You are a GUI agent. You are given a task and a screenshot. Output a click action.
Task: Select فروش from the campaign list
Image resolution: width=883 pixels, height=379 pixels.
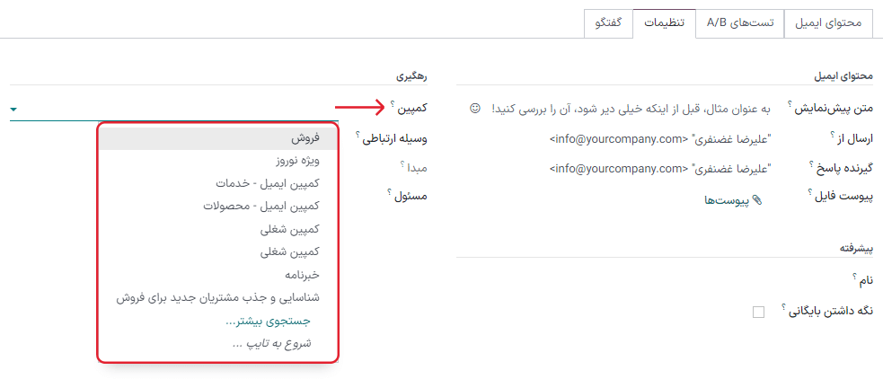click(307, 138)
